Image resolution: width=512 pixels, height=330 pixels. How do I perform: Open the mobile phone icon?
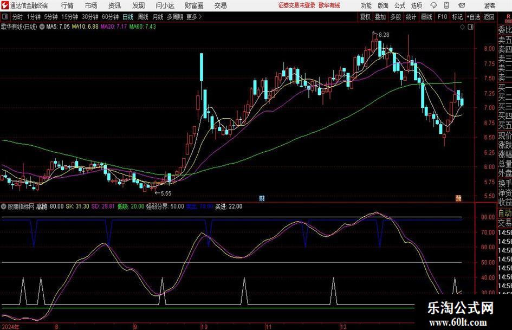446,5
